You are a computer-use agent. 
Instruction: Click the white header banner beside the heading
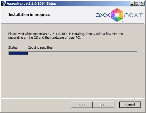click(72, 15)
